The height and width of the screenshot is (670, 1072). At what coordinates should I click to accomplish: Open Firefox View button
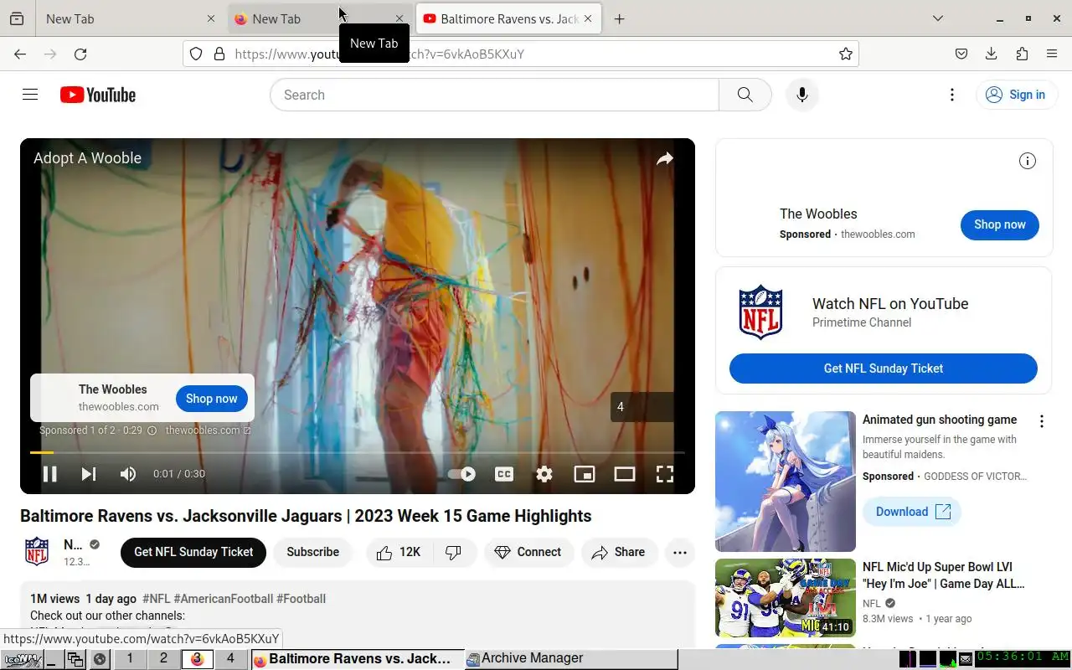17,18
